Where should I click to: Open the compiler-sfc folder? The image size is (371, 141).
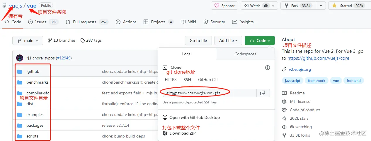point(38,93)
